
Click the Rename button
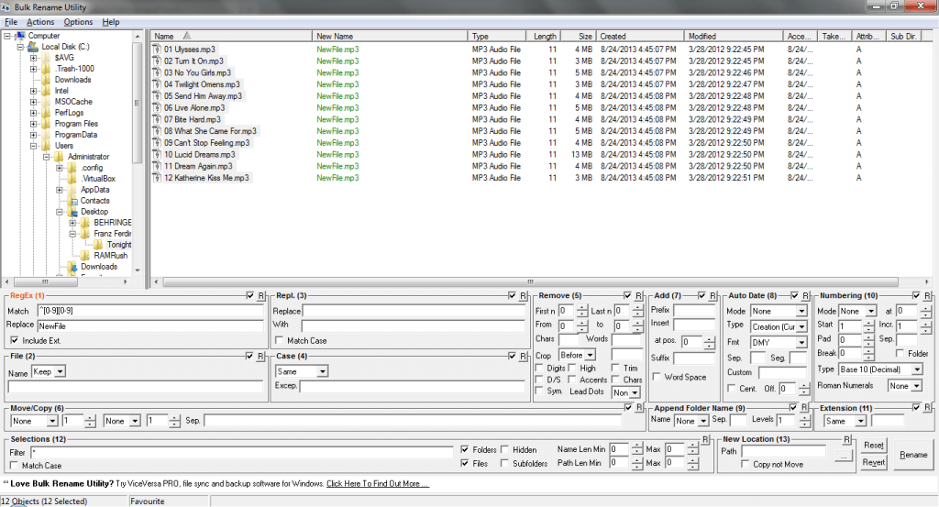point(912,455)
